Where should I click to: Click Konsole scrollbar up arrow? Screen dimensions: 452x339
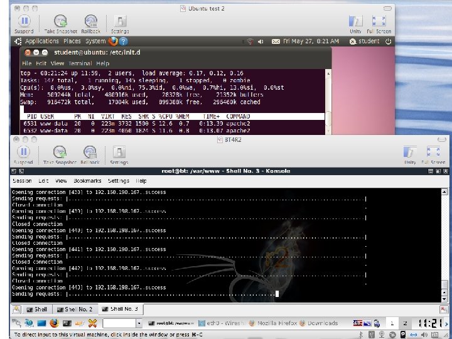[x=444, y=191]
